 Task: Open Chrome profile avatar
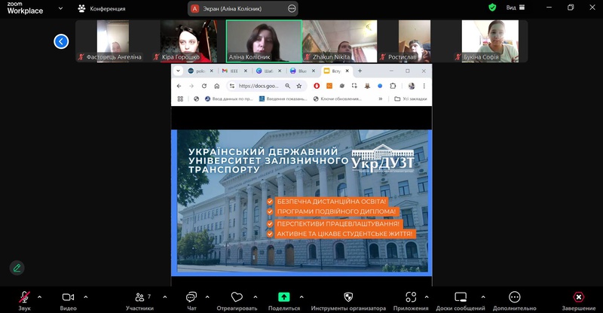[x=412, y=86]
